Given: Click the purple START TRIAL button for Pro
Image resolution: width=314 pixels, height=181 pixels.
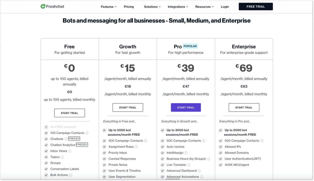Looking at the screenshot, I should click(186, 107).
